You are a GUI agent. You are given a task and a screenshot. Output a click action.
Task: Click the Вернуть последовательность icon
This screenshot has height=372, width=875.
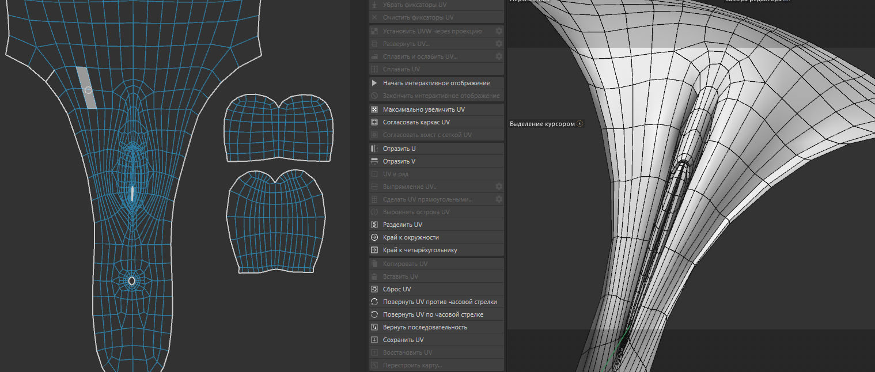374,327
